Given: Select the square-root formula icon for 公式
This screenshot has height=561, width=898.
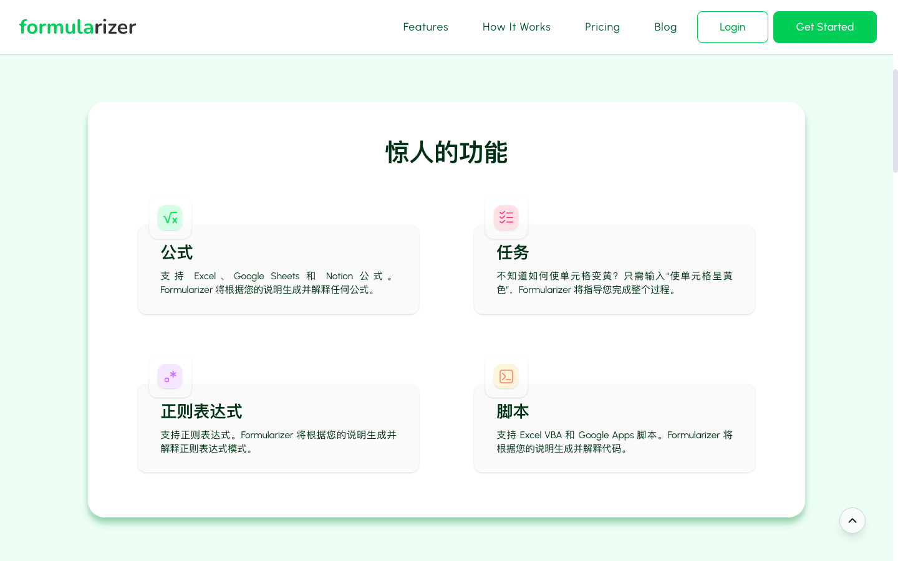Looking at the screenshot, I should point(170,218).
